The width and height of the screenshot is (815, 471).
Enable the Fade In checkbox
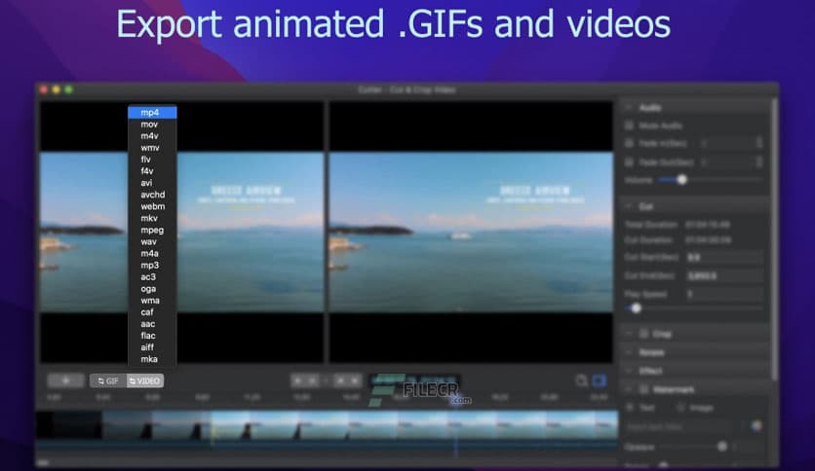coord(629,143)
